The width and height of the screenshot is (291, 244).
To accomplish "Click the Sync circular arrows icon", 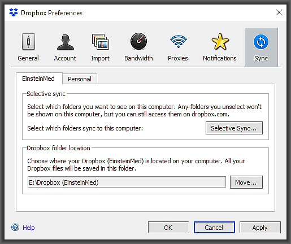I will [261, 42].
